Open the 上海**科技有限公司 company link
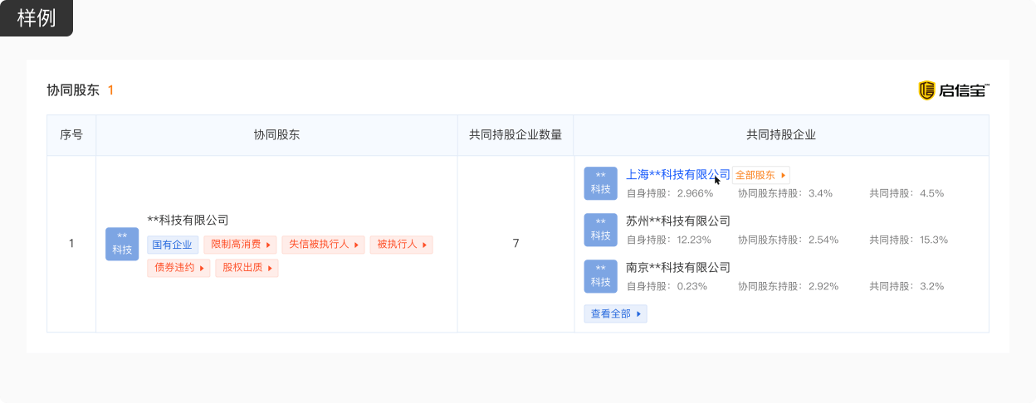Screen dimensions: 1036x403 pyautogui.click(x=677, y=175)
